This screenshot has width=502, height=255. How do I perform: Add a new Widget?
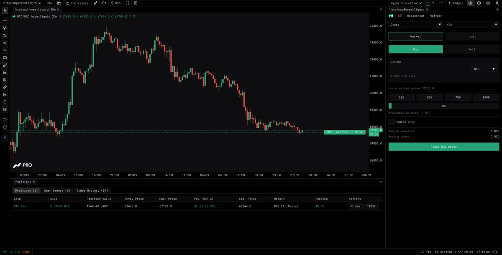coord(455,3)
